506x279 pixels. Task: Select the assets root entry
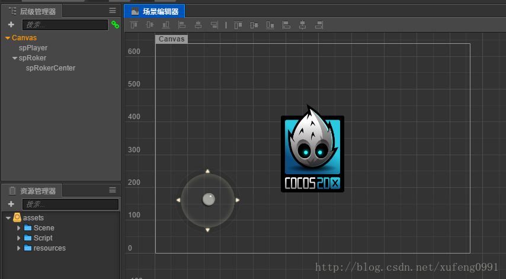point(33,218)
